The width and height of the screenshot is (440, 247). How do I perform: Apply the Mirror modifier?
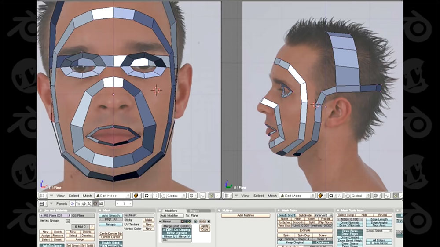point(205,226)
